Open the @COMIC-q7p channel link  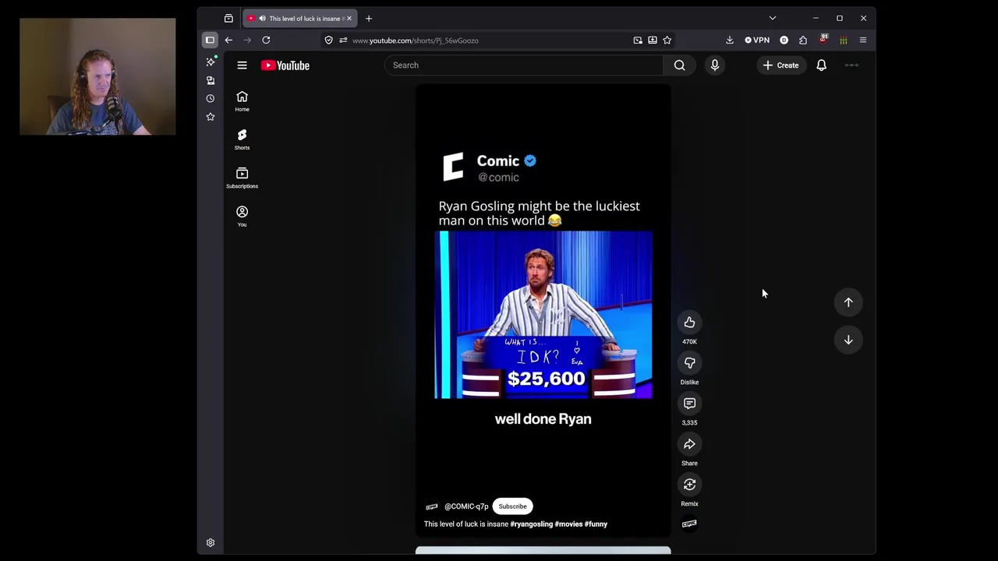point(466,506)
